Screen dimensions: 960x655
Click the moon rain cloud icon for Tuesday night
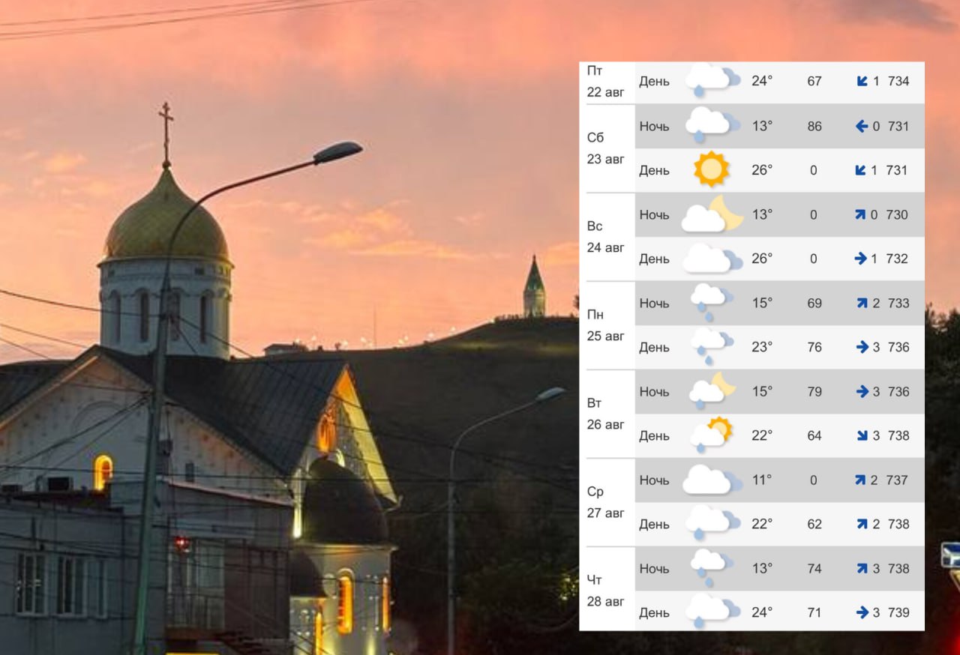coord(712,390)
